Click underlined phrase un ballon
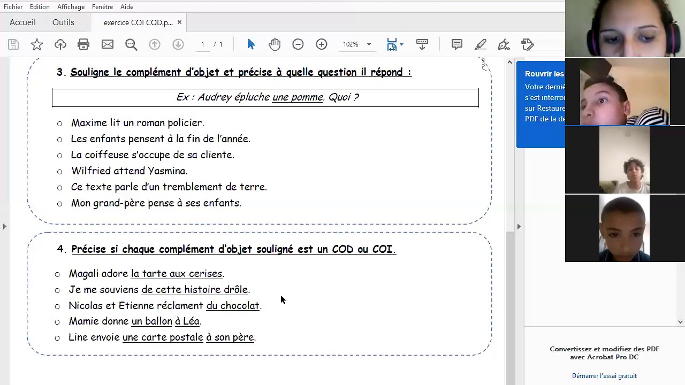Screen dimensions: 685x385 pyautogui.click(x=152, y=321)
